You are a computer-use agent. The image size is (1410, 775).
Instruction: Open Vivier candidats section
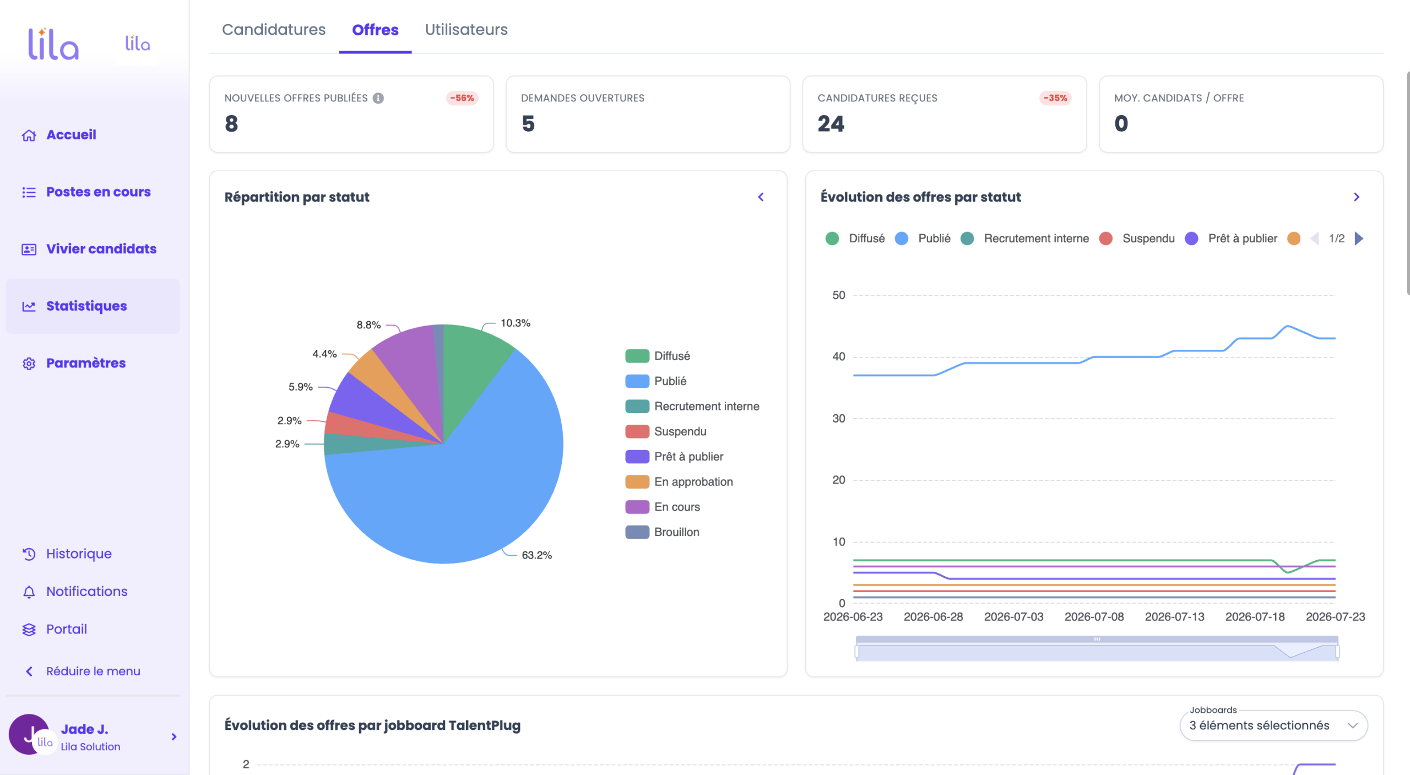click(93, 249)
